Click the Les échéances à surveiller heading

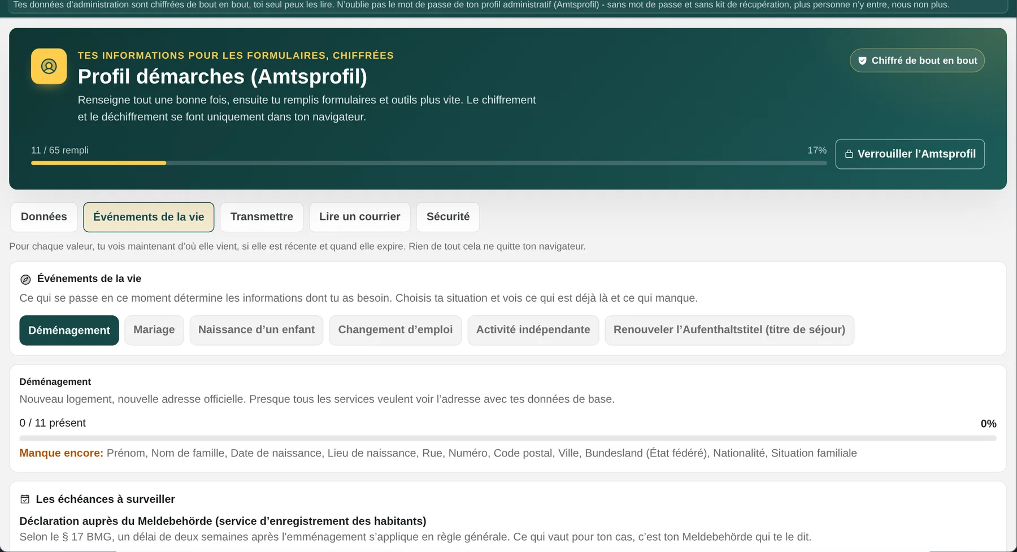105,499
